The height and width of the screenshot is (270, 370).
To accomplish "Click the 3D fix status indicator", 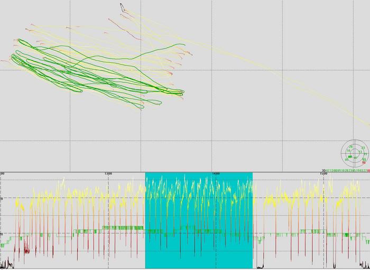I will click(x=323, y=171).
